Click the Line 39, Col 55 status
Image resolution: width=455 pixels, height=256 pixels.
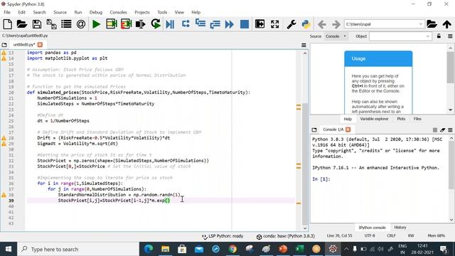339,236
